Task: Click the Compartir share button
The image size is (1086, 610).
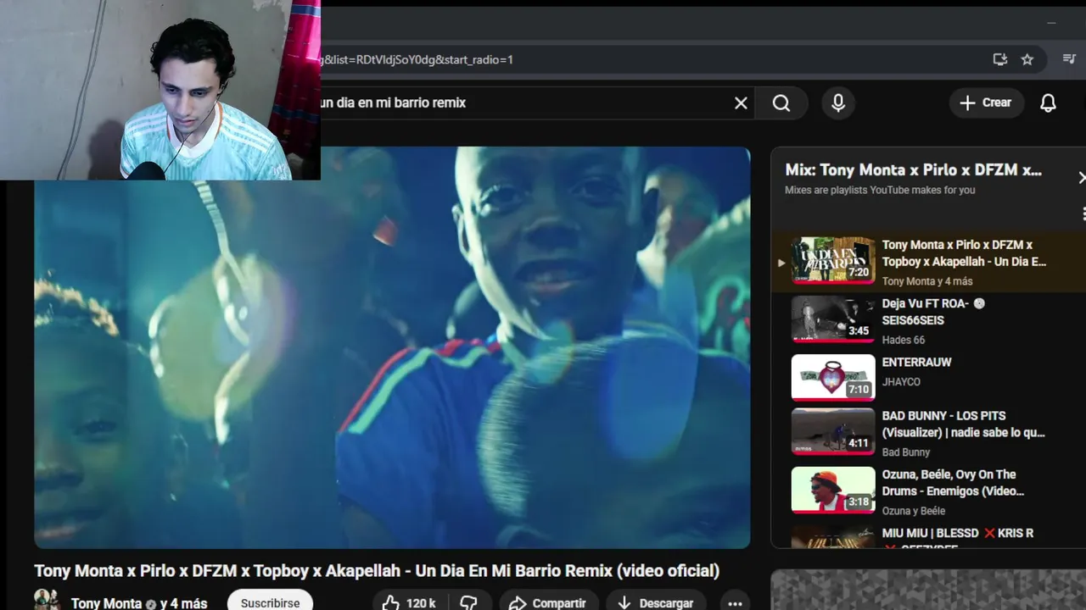Action: point(548,602)
